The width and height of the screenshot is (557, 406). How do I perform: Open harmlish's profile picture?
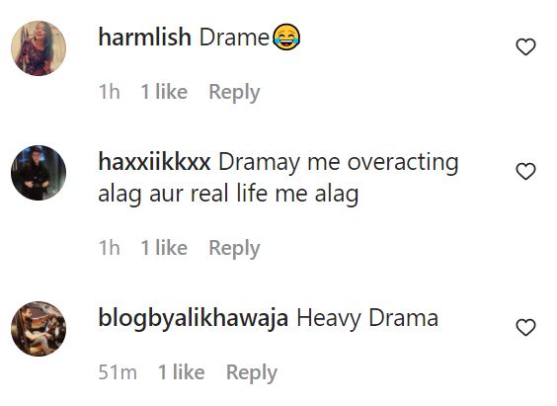tap(39, 48)
